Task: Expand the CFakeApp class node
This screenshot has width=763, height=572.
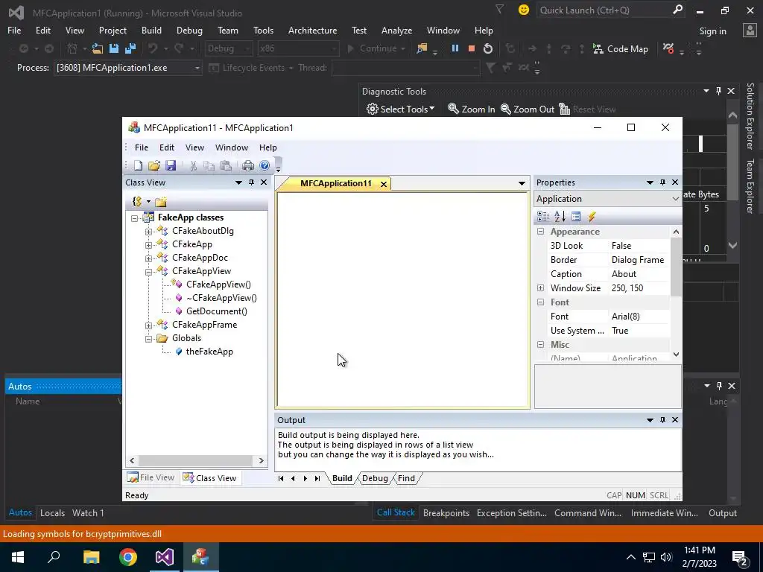Action: tap(148, 245)
